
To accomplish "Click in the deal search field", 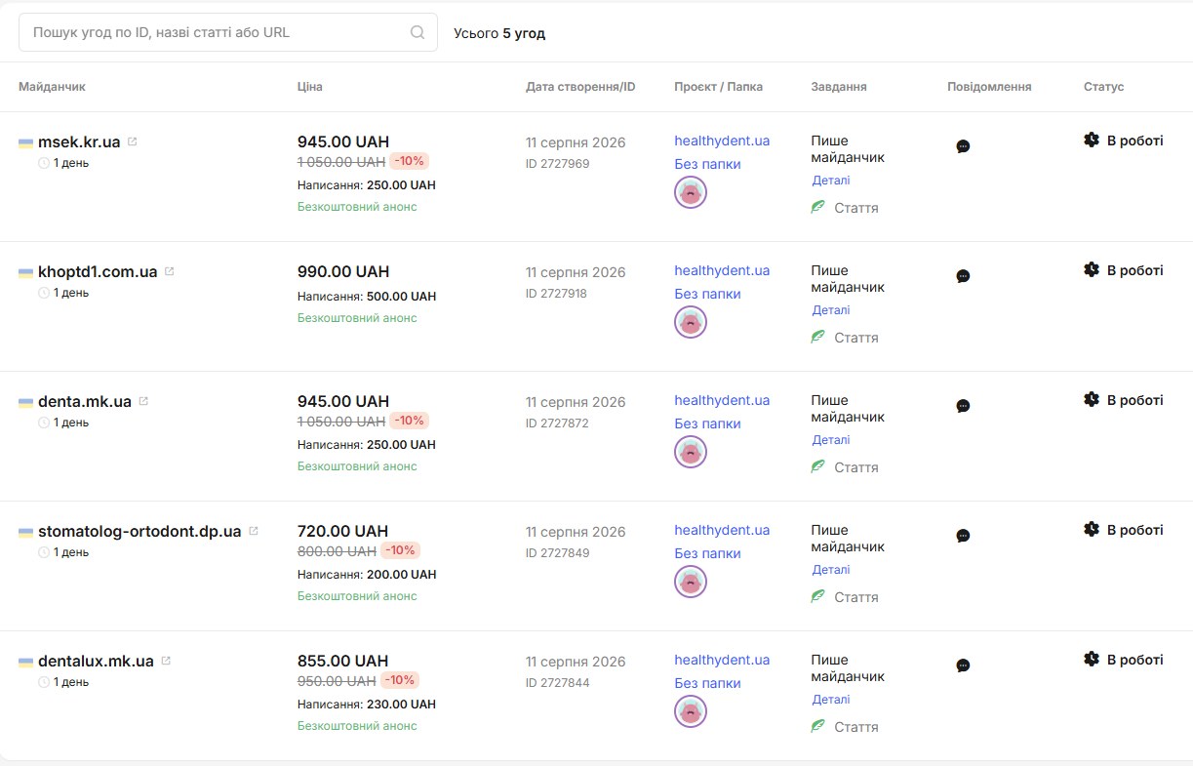I will tap(228, 32).
